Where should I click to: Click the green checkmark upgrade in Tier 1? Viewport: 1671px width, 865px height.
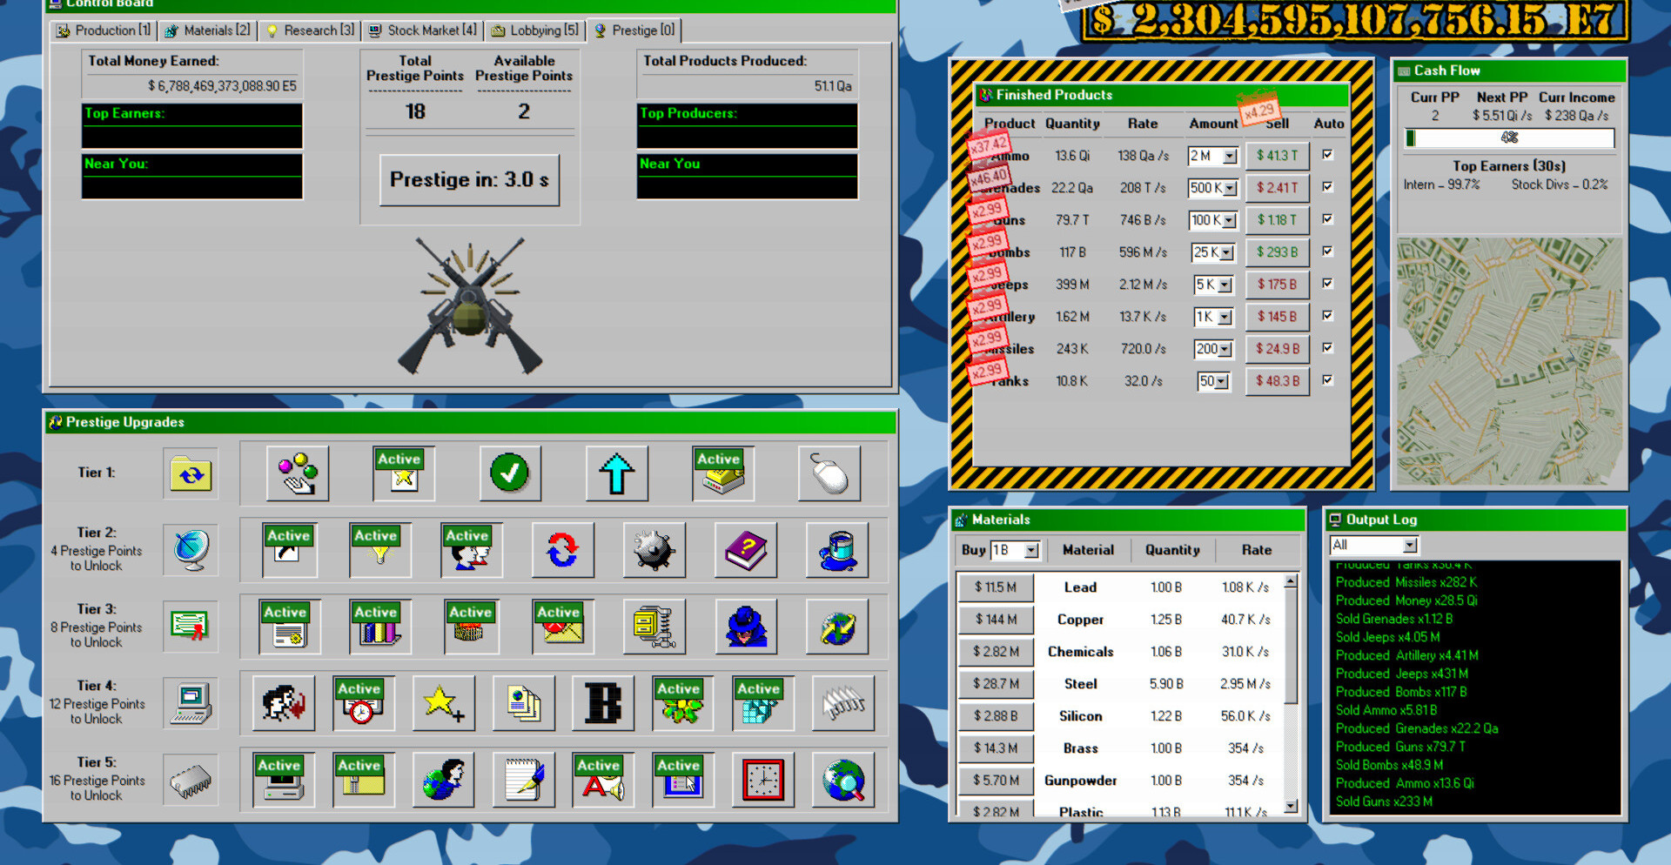coord(509,473)
